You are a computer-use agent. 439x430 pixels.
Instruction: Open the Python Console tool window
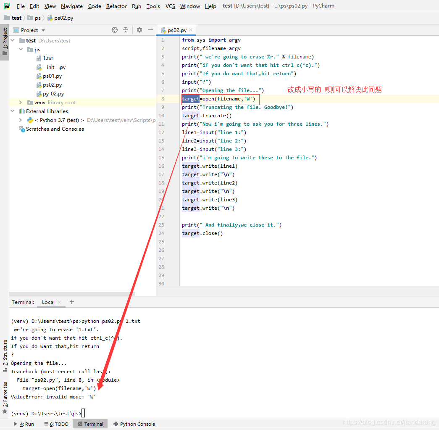click(x=134, y=424)
